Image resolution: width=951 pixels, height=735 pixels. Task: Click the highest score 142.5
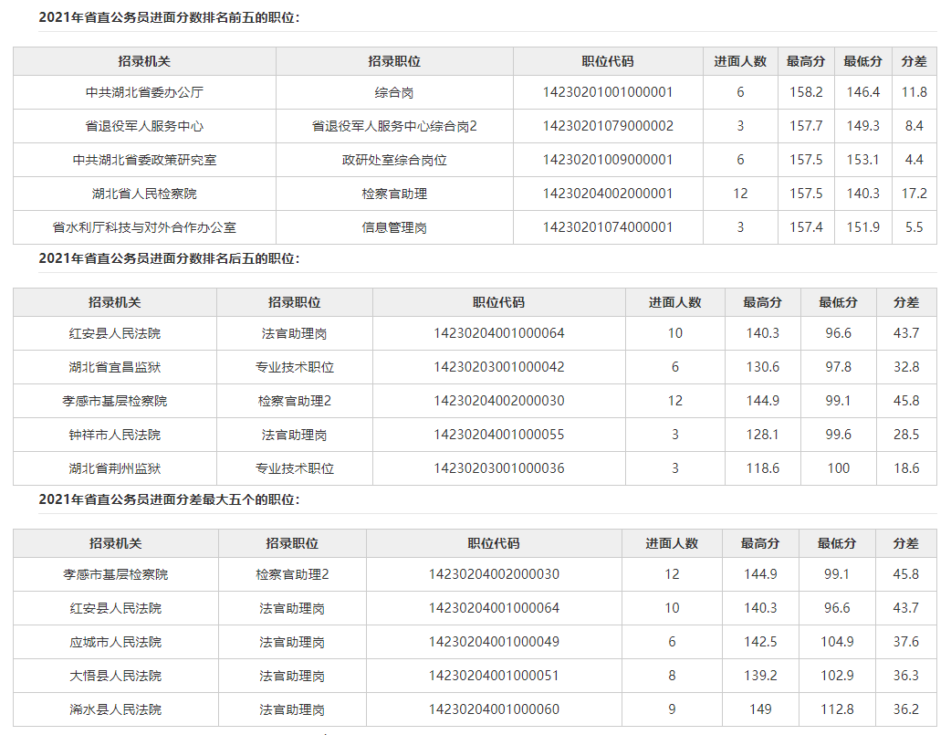(760, 642)
